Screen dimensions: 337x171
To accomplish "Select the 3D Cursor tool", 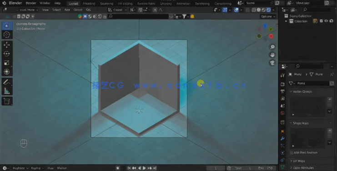I will (x=7, y=35).
